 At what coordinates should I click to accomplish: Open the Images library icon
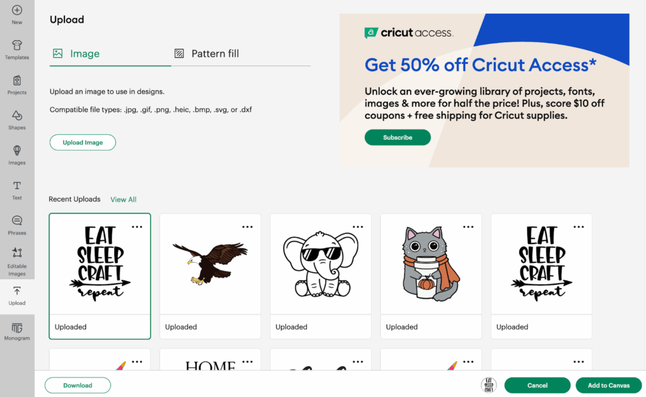tap(17, 151)
